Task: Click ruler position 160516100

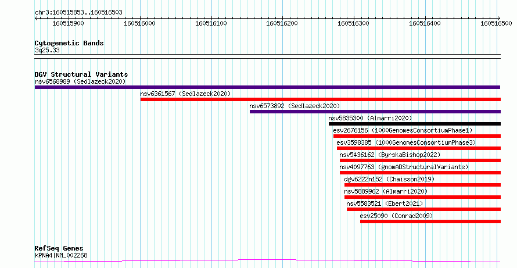Action: point(211,23)
